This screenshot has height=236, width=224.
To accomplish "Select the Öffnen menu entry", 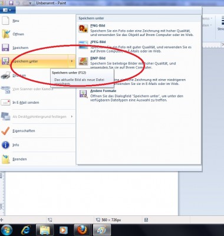I will (x=38, y=34).
